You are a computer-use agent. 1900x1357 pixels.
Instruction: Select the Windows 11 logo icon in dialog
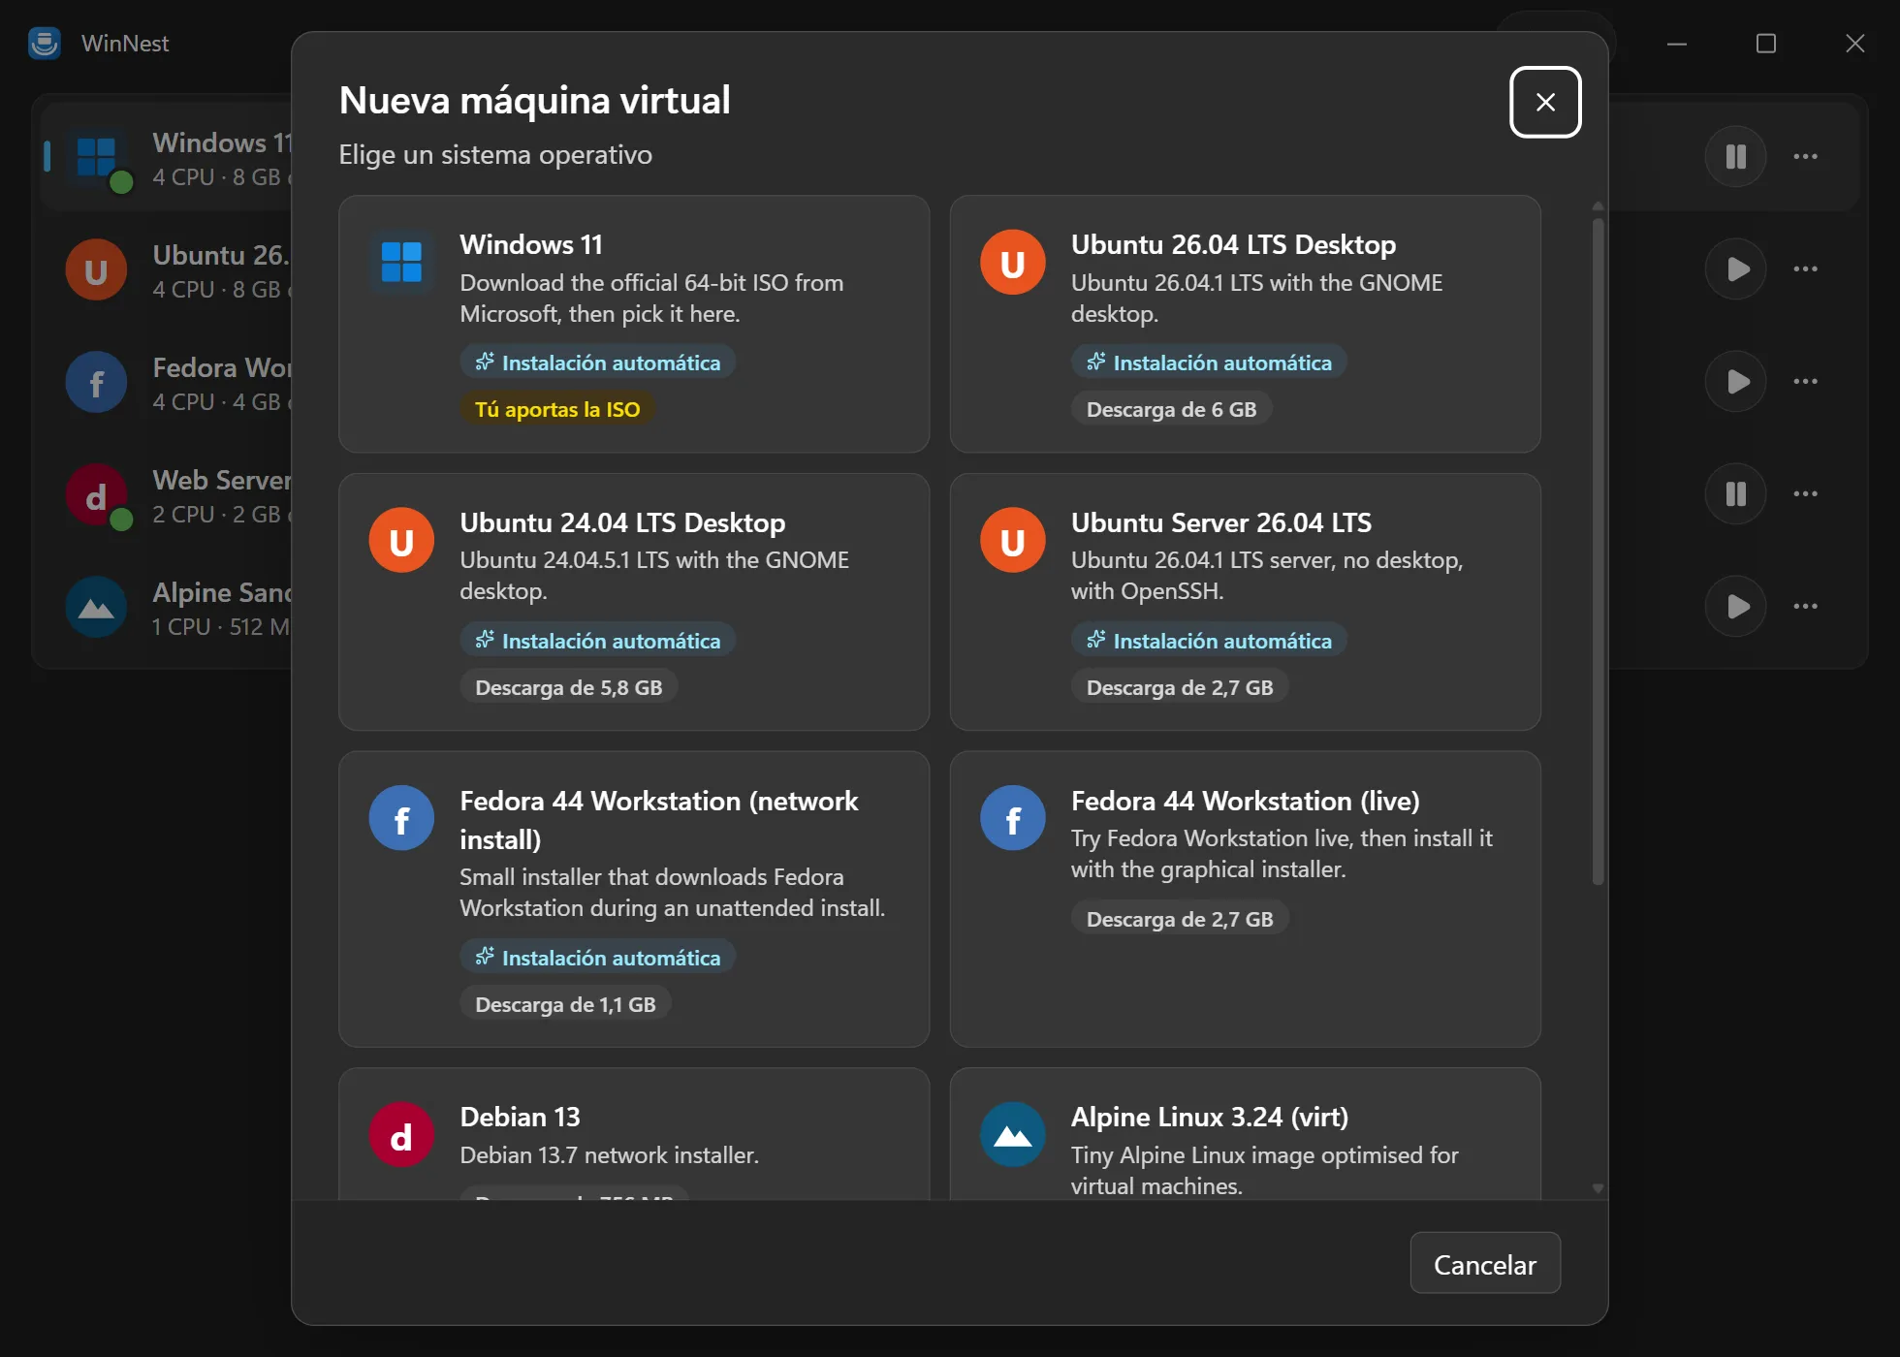point(401,262)
